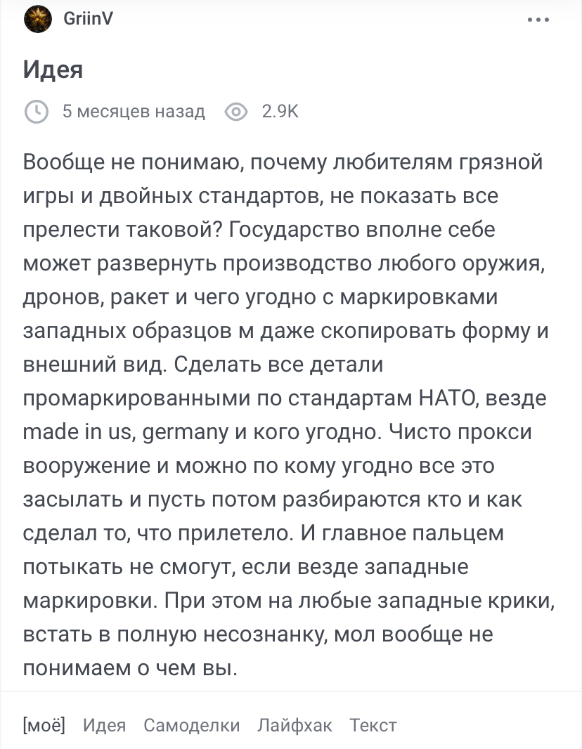Filter by the "Текст" tag
This screenshot has width=582, height=749.
[x=373, y=725]
